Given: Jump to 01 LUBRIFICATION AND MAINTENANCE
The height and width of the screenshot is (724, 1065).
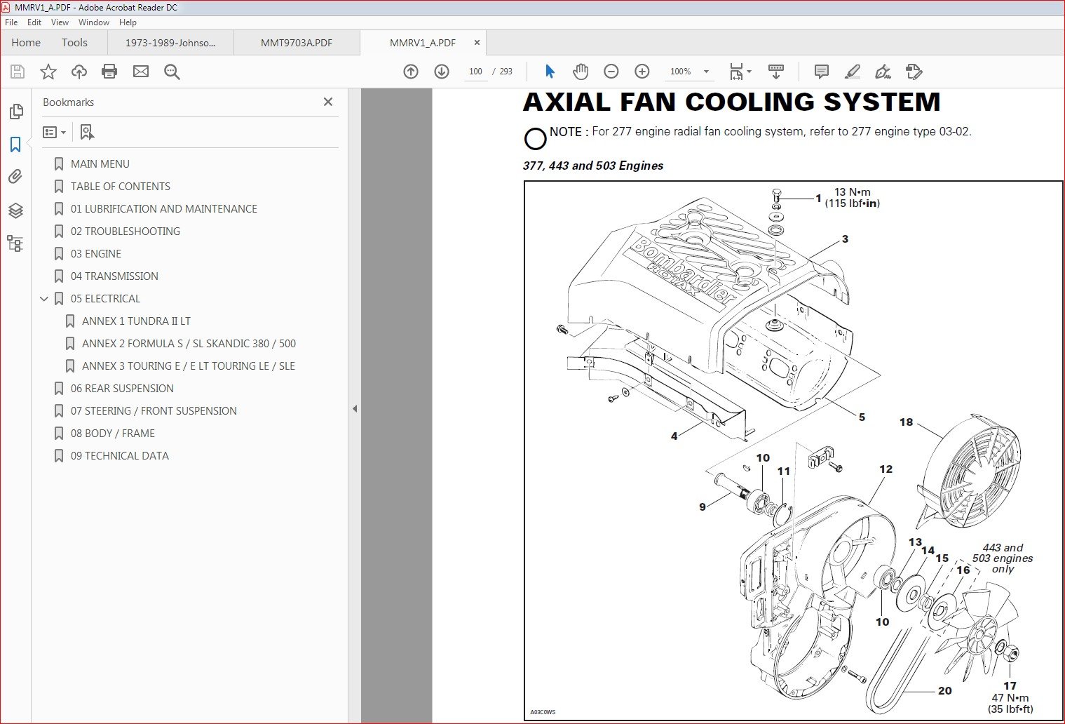Looking at the screenshot, I should click(x=164, y=209).
